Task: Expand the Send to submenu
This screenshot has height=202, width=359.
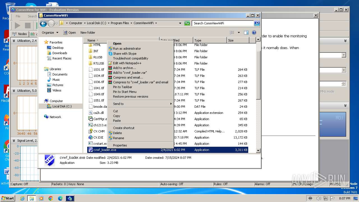Action: click(x=140, y=104)
